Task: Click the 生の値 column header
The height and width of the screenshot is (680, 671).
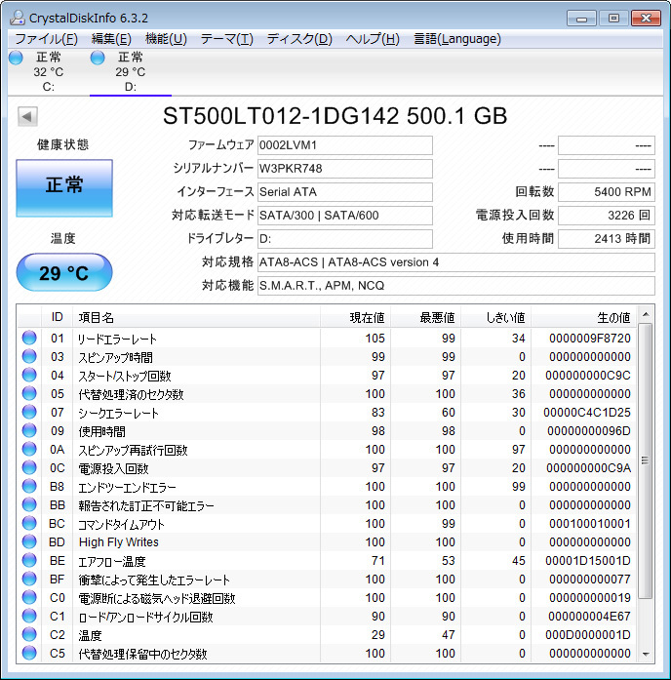Action: point(584,317)
